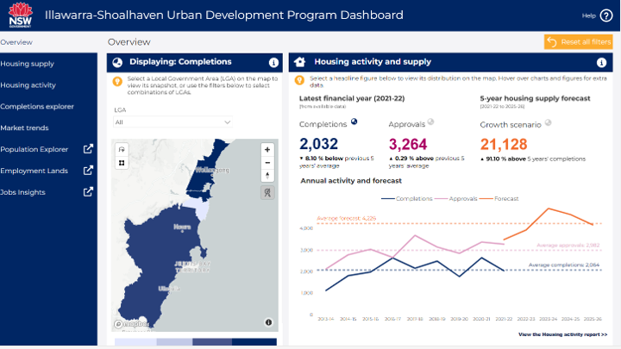Screen dimensions: 621x349
Task: Toggle Approvals map view globe
Action: pyautogui.click(x=430, y=122)
